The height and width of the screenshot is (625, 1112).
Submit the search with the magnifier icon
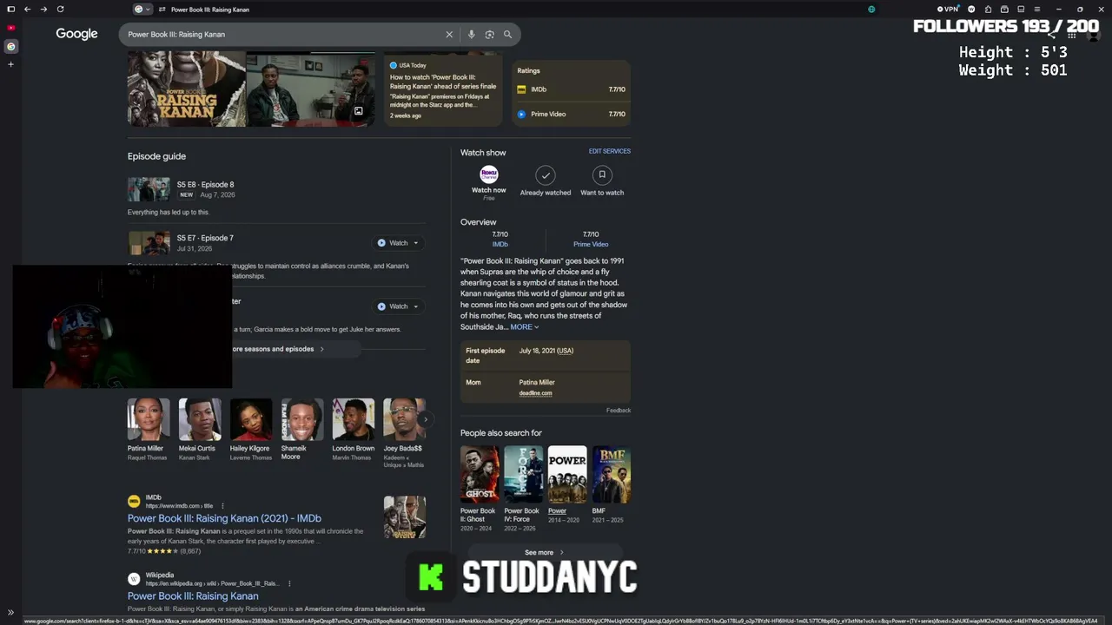click(508, 35)
